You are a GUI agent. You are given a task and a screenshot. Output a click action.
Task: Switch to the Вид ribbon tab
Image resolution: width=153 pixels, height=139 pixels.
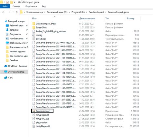pyautogui.click(x=44, y=6)
